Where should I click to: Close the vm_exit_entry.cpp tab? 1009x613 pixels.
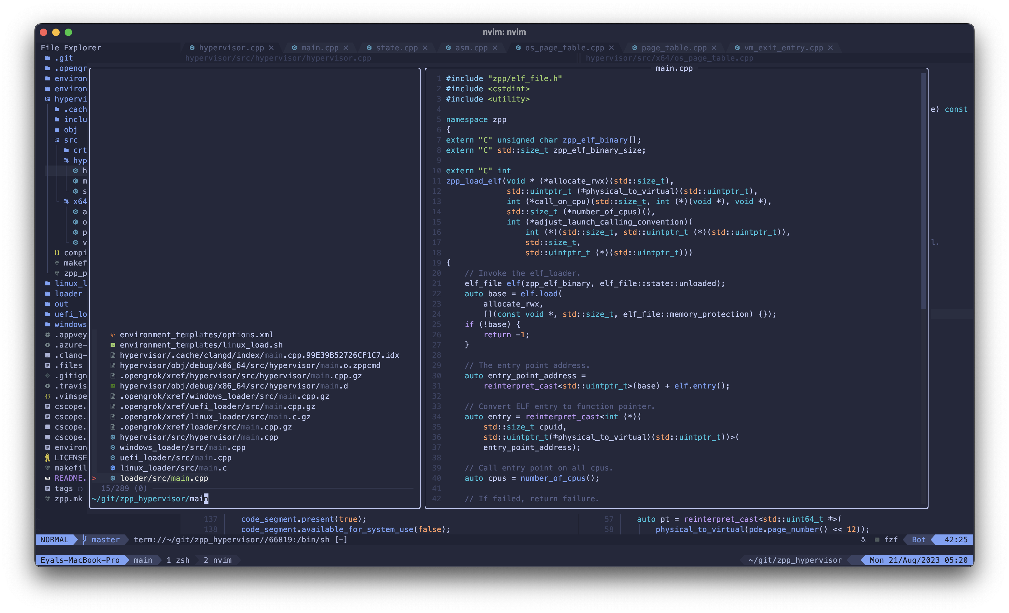click(x=830, y=48)
